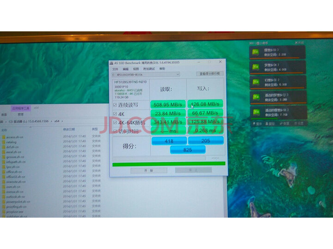This screenshot has width=333, height=249.
Task: Click the 825 total score box
Action: tap(188, 150)
